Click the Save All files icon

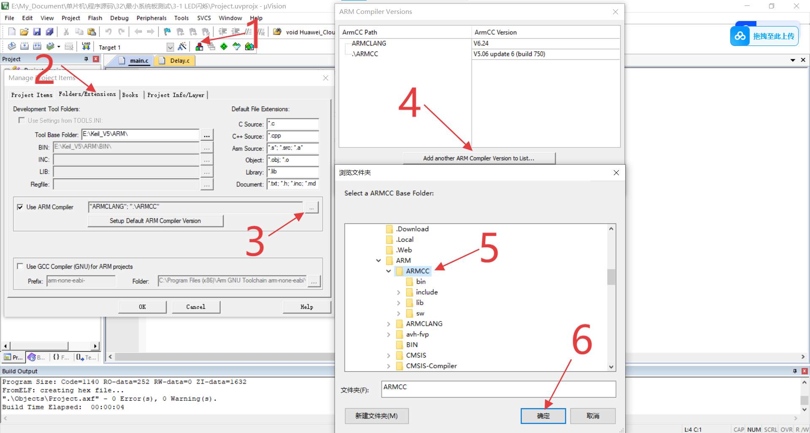point(50,32)
